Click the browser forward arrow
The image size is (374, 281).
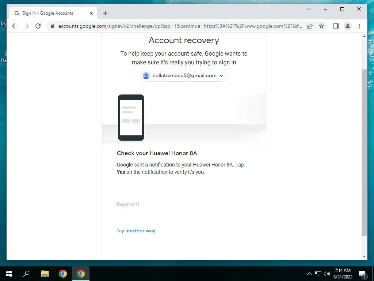click(x=26, y=26)
